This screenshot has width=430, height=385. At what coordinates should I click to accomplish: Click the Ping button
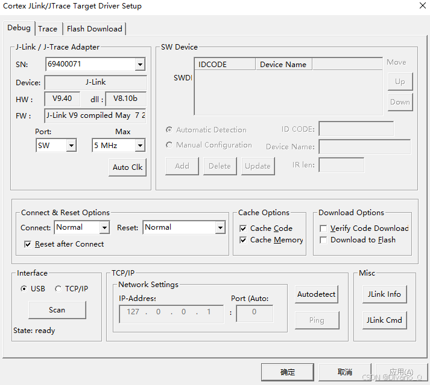click(317, 320)
